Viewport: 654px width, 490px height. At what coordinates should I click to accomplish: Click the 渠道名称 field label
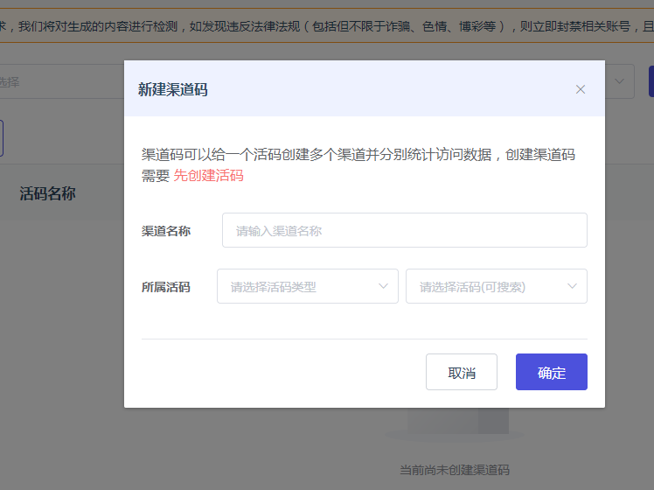[x=166, y=231]
